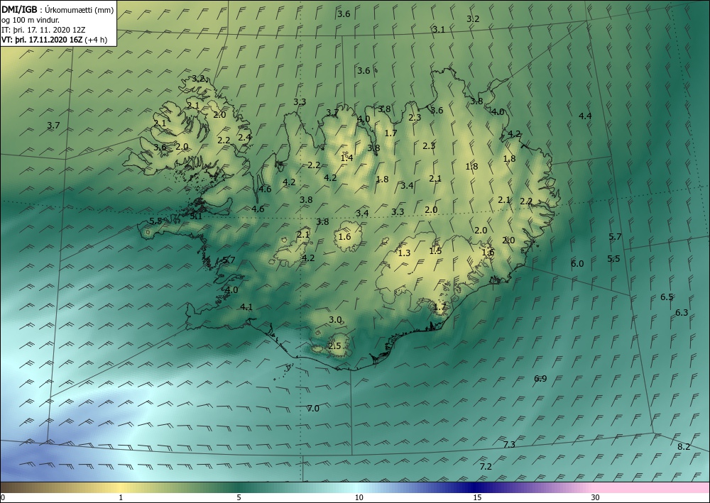Click the 8.2 value on the map
Screen dimensions: 710x503
684,447
